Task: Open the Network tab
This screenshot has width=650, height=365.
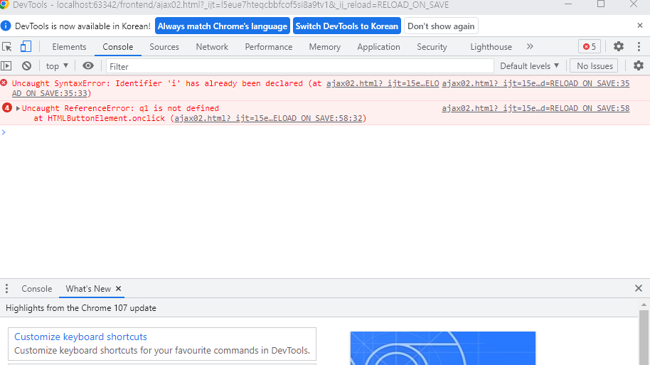Action: tap(212, 47)
